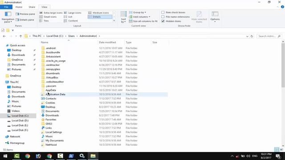
Task: Select Downloads under Quick access
Action: (18, 55)
